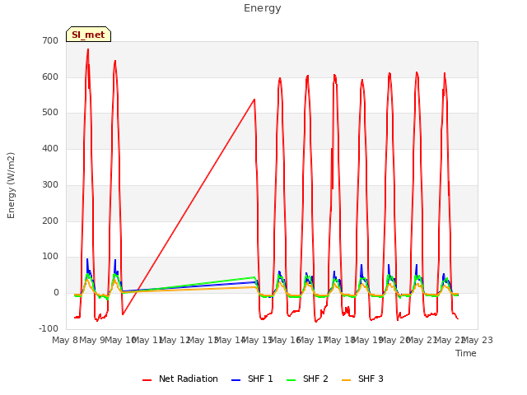Click the 0 y-axis tick label
This screenshot has height=395, width=527.
click(56, 293)
